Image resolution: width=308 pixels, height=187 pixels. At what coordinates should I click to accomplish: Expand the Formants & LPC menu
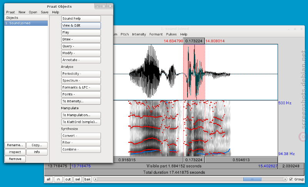tap(81, 87)
